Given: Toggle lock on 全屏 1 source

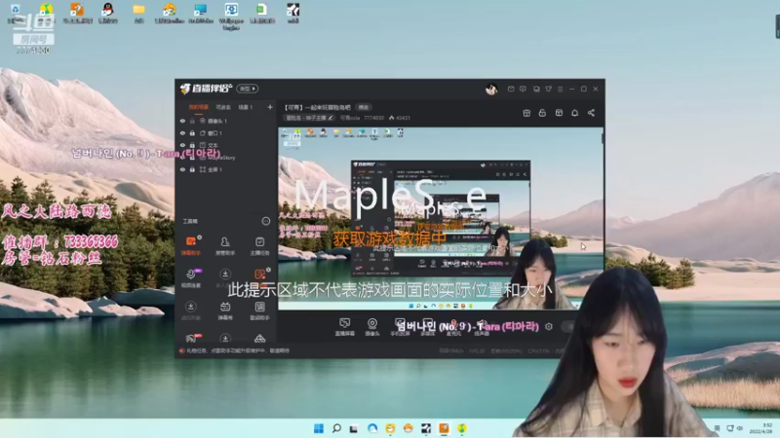Looking at the screenshot, I should pos(192,169).
